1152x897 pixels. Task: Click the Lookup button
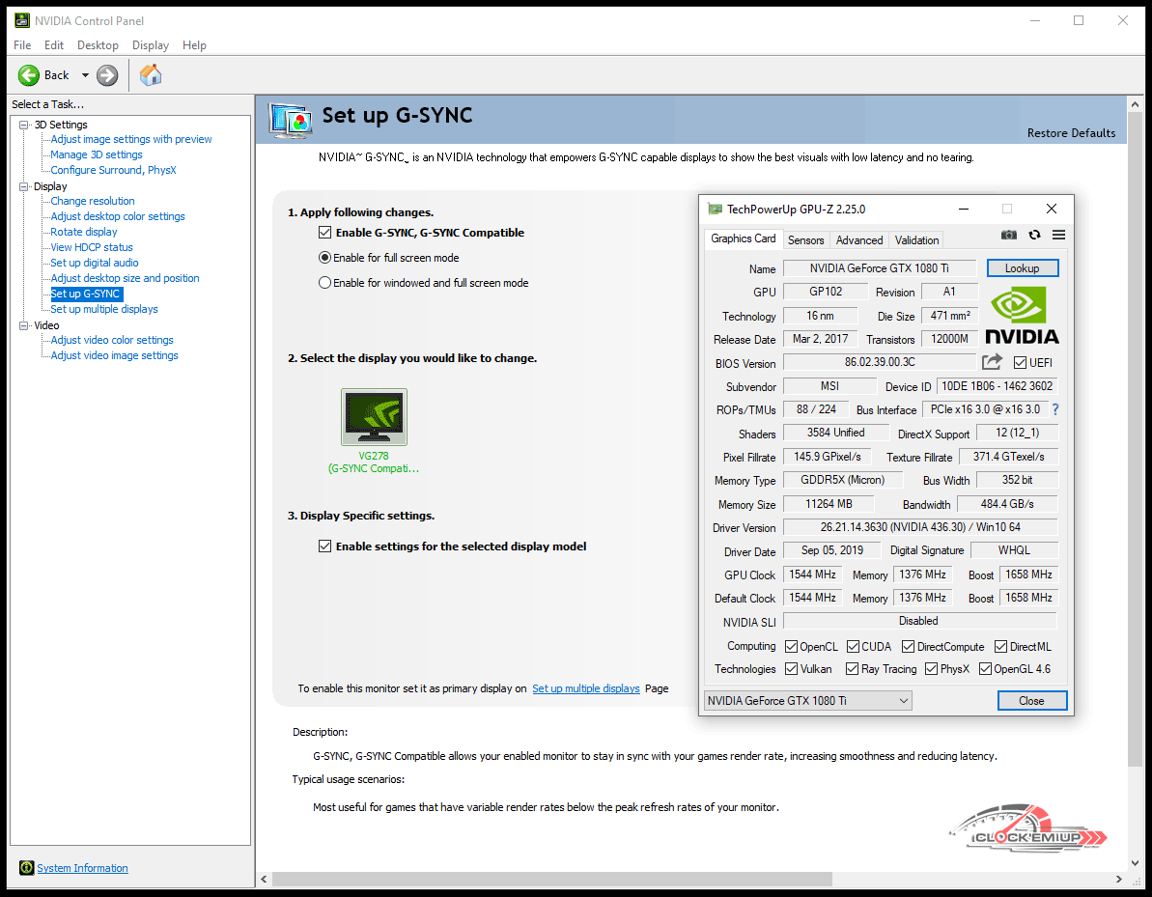point(1022,268)
